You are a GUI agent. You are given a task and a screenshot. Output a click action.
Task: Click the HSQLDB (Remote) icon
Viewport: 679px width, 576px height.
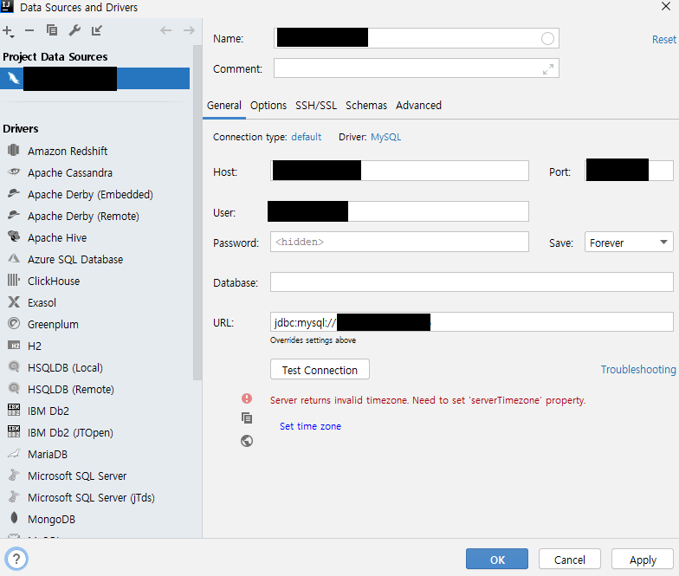[14, 388]
